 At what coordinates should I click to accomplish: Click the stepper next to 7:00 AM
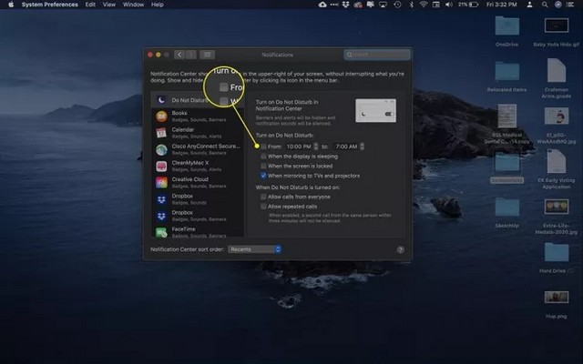click(x=364, y=147)
